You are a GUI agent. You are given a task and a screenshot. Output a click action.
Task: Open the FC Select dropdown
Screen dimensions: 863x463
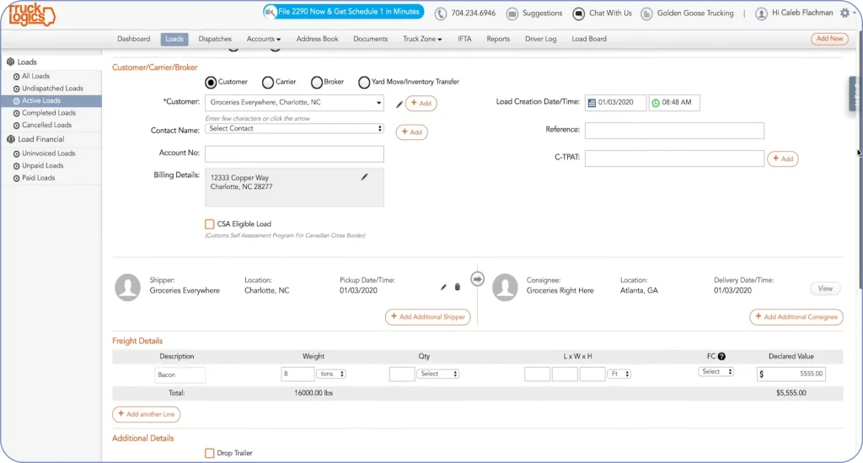click(716, 372)
